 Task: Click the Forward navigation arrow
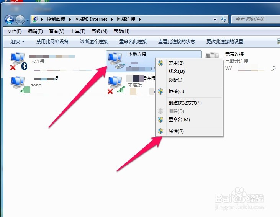(x=20, y=20)
